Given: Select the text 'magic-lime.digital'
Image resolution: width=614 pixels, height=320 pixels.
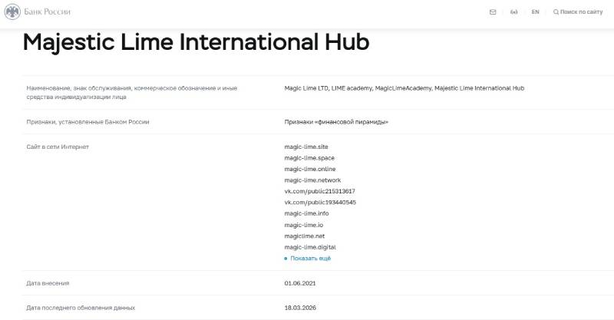Looking at the screenshot, I should point(310,247).
